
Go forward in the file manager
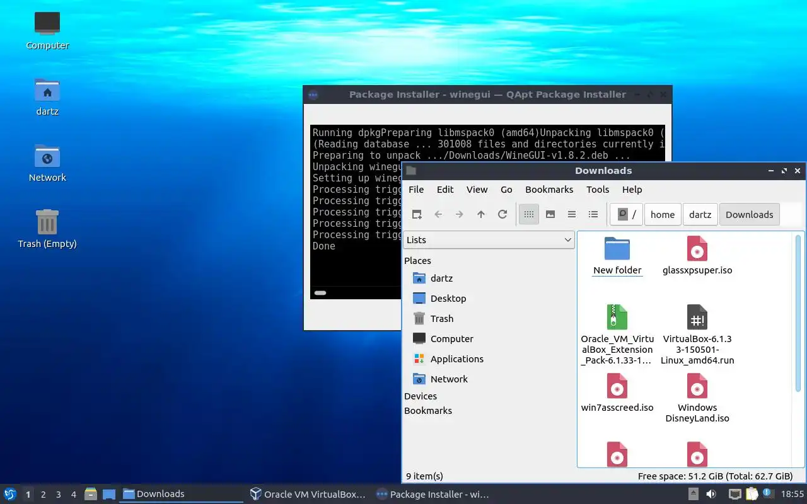click(460, 214)
